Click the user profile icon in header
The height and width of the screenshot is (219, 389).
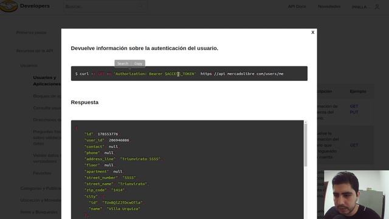(377, 7)
